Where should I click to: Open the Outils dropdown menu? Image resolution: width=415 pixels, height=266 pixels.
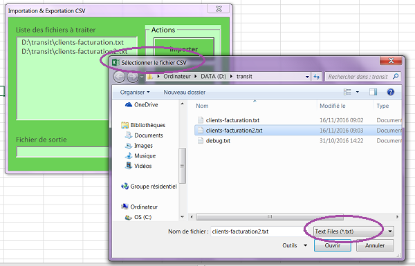[x=295, y=245]
